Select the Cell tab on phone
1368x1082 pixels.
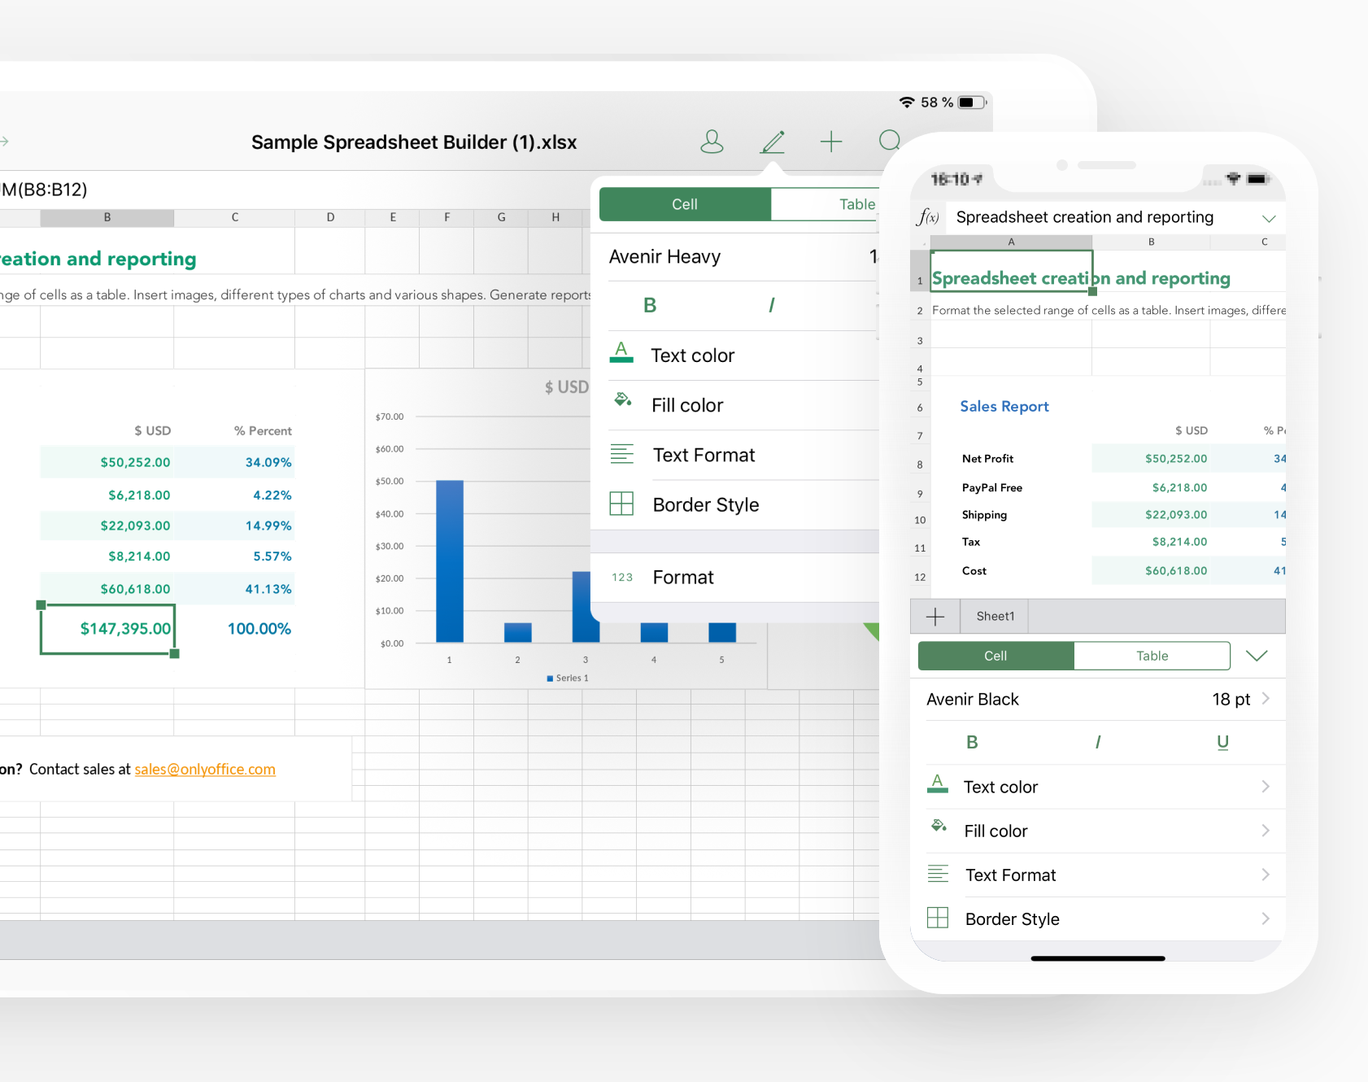996,656
